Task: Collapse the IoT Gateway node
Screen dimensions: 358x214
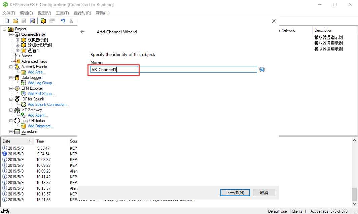Action: coord(11,110)
